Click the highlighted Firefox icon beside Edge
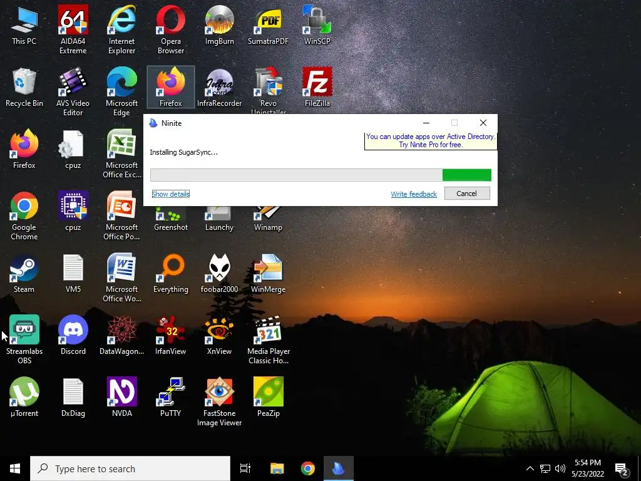Viewport: 641px width, 481px height. (x=170, y=88)
